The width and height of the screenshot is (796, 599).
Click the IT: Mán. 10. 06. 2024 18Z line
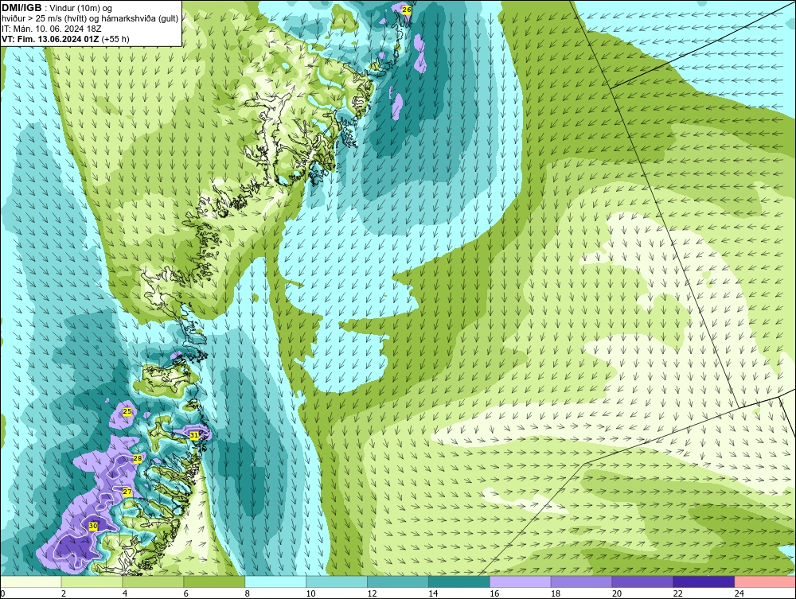pos(51,29)
